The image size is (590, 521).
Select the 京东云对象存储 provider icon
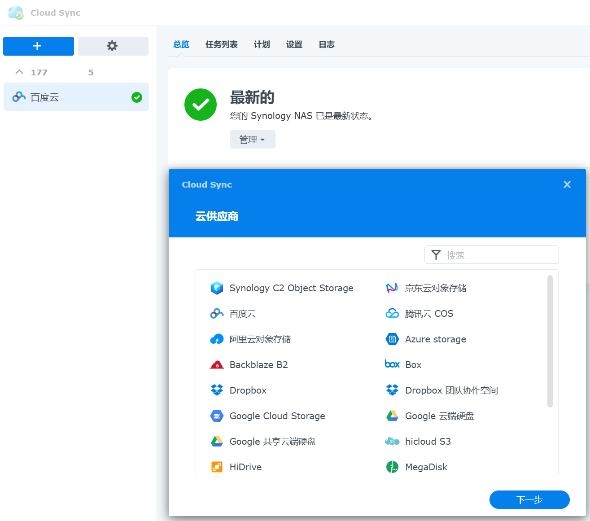click(392, 288)
